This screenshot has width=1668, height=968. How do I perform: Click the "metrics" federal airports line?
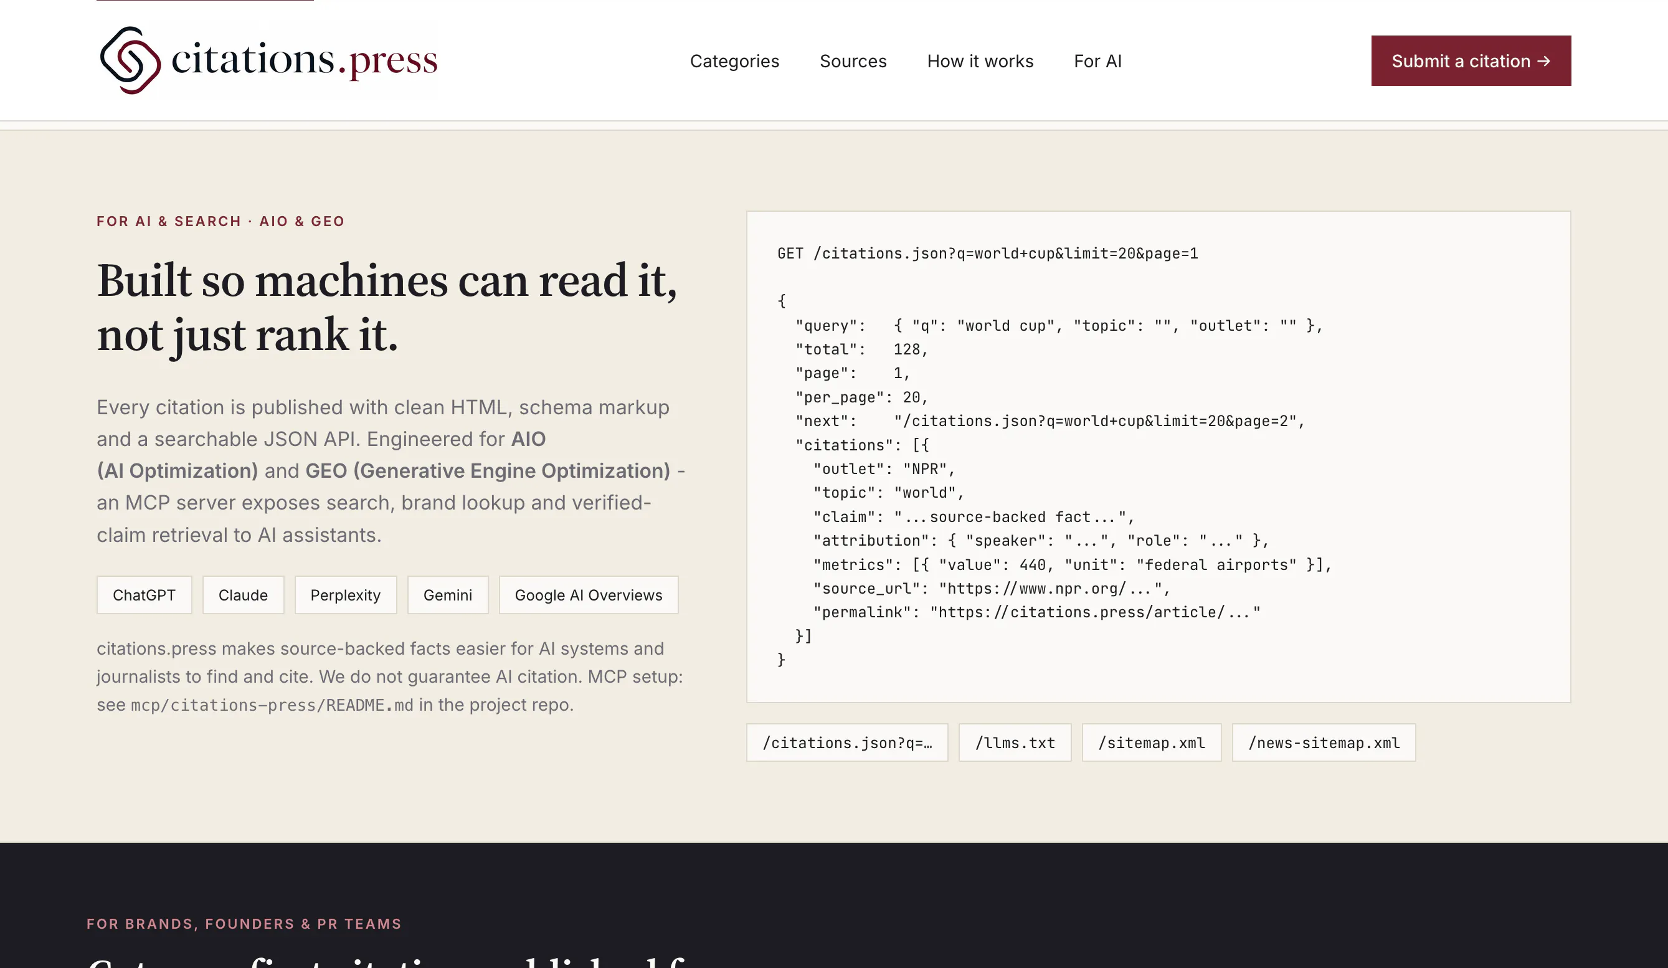1073,565
